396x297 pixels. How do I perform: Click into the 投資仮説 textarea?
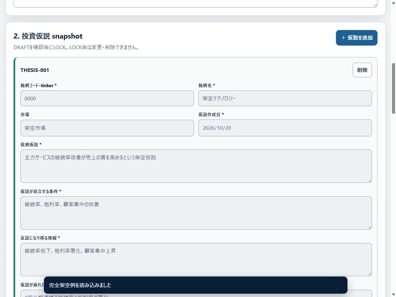196,166
